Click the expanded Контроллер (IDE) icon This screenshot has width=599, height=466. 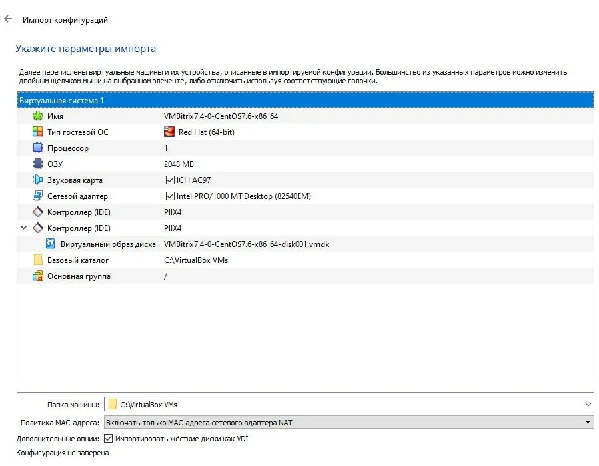click(x=37, y=228)
